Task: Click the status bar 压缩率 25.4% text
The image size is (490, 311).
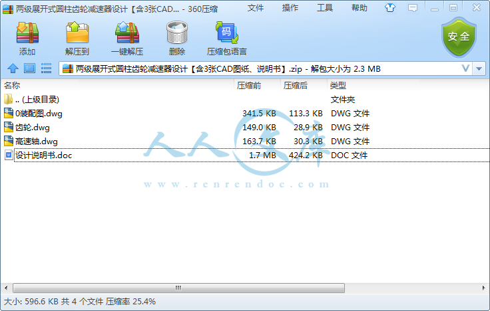Action: point(130,301)
